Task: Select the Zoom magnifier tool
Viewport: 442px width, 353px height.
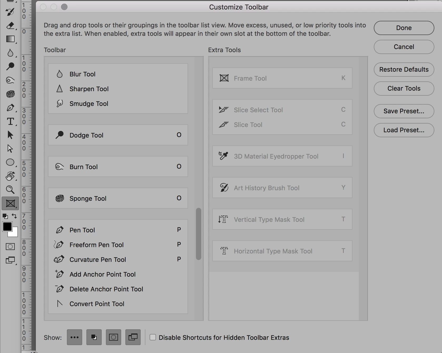Action: pyautogui.click(x=10, y=190)
